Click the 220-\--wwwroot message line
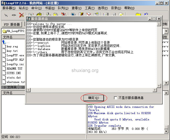The width and height of the screenshot is (170, 140). point(68,43)
